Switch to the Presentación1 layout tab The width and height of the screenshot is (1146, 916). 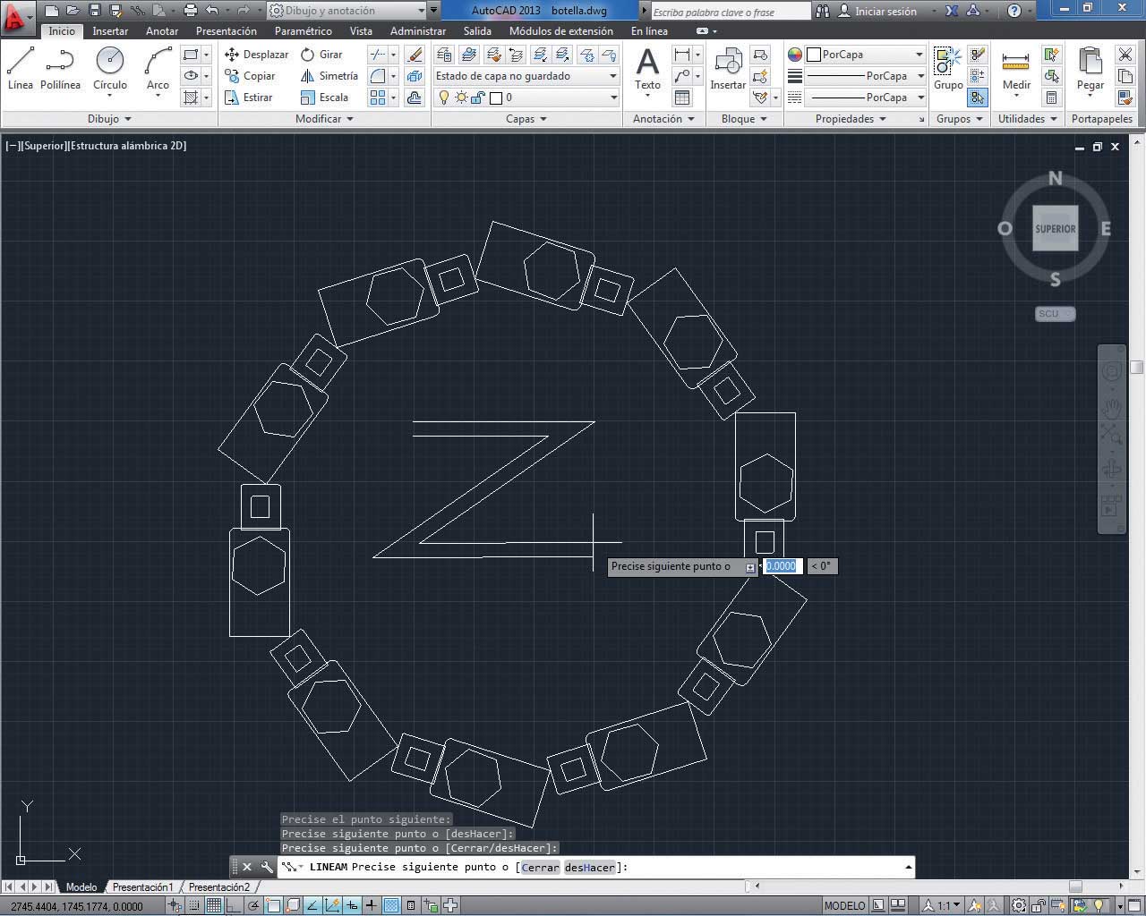[x=142, y=887]
